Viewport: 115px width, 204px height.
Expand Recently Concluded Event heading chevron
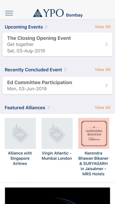(65, 70)
